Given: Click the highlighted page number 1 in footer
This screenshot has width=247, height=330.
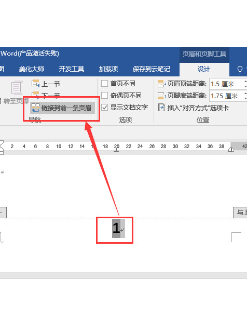Looking at the screenshot, I should pyautogui.click(x=116, y=228).
